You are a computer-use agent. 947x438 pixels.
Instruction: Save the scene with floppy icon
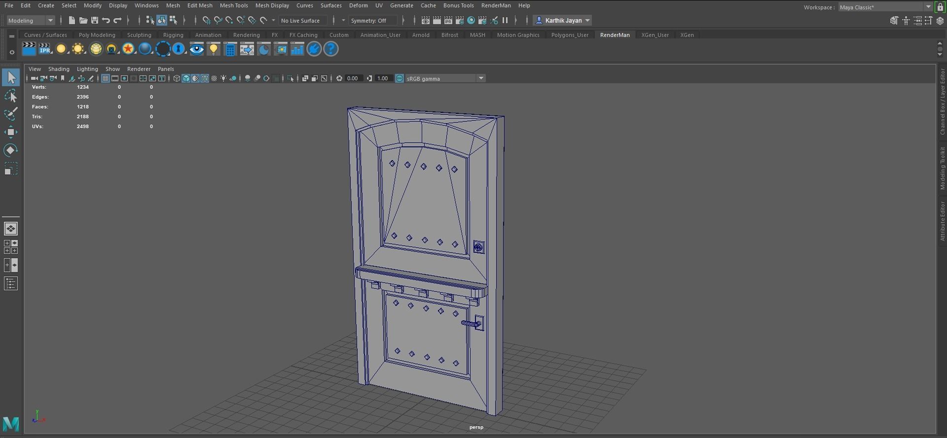pos(94,20)
